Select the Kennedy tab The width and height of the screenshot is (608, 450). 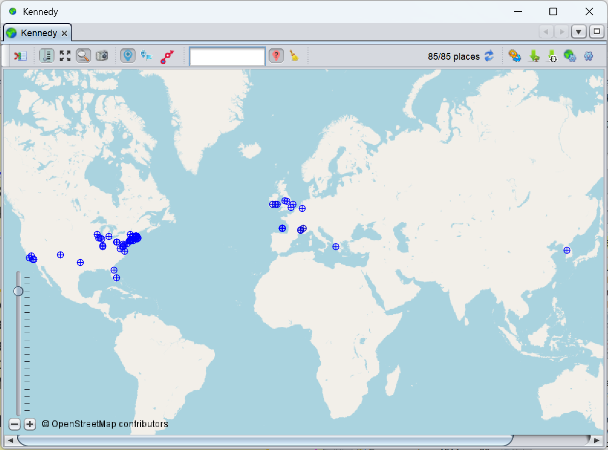coord(38,33)
